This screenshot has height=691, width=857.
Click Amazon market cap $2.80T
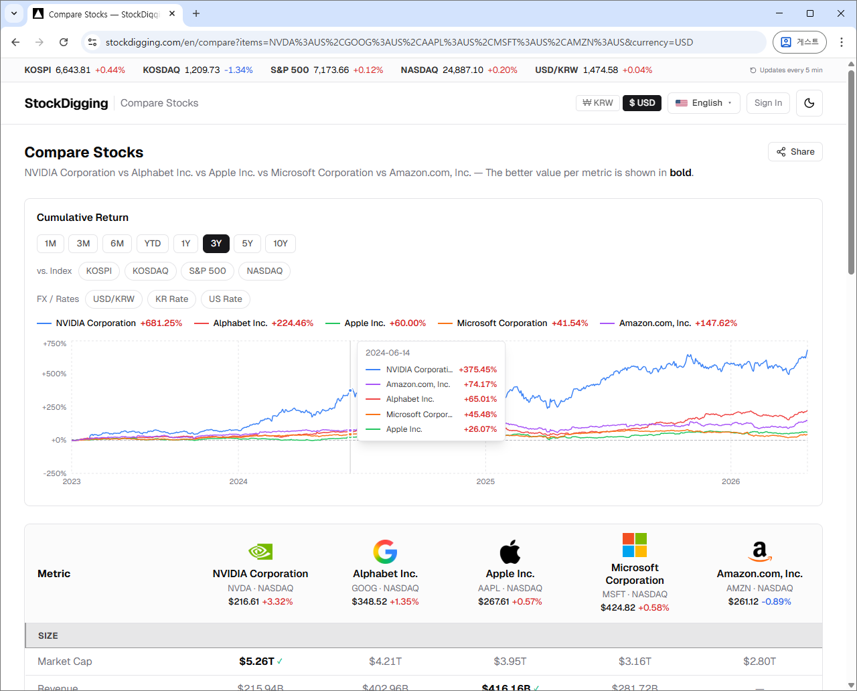click(759, 662)
